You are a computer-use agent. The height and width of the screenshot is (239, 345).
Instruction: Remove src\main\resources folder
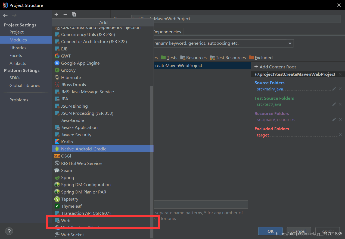[x=340, y=119]
